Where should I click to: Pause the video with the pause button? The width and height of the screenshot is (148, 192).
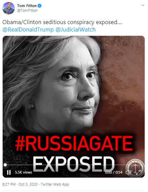(9, 172)
